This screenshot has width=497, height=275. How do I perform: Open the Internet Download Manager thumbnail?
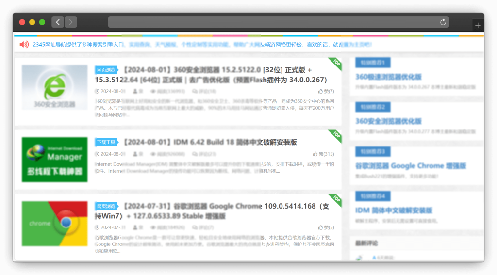pos(54,160)
